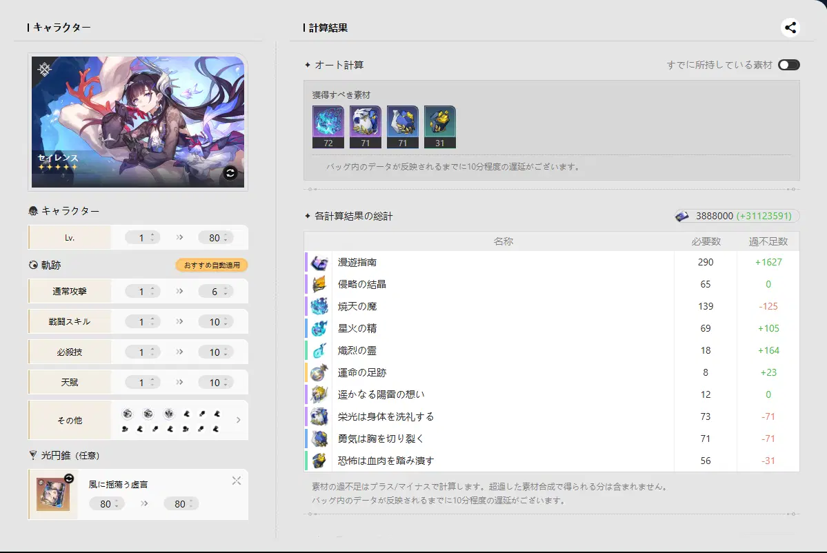This screenshot has width=827, height=553.
Task: Adjust 通常攻撃 target level 6 stepper
Action: pyautogui.click(x=224, y=292)
